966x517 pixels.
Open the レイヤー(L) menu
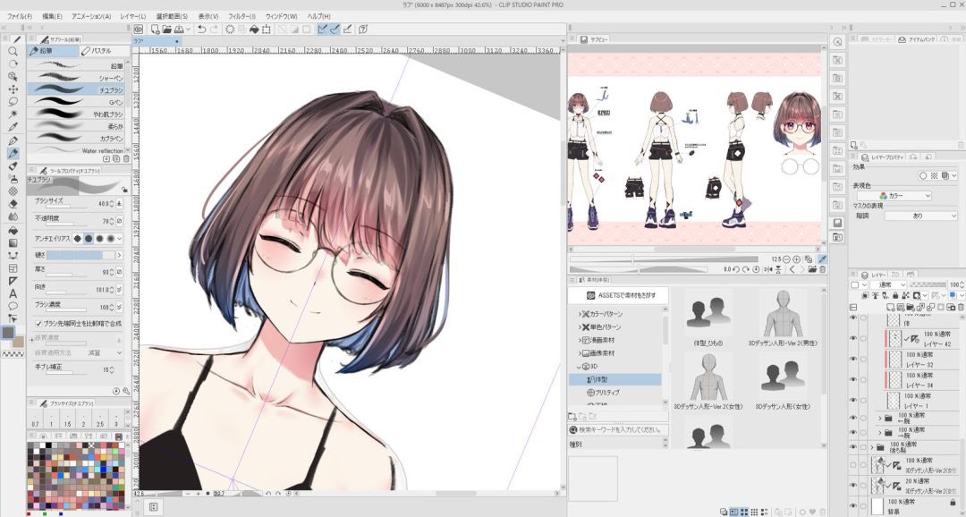click(133, 16)
